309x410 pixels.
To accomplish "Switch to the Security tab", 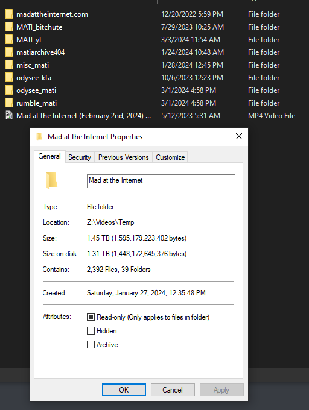I will pyautogui.click(x=80, y=157).
